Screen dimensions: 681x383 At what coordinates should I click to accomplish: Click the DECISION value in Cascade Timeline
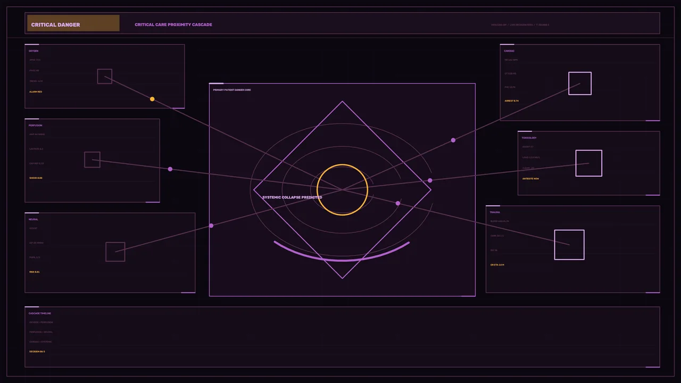(x=37, y=352)
